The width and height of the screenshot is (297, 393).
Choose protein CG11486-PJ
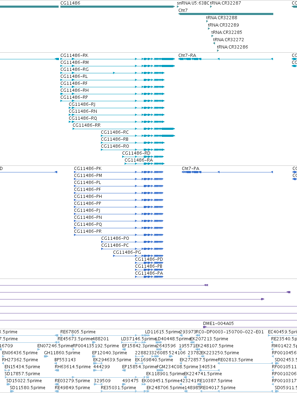tap(87, 210)
